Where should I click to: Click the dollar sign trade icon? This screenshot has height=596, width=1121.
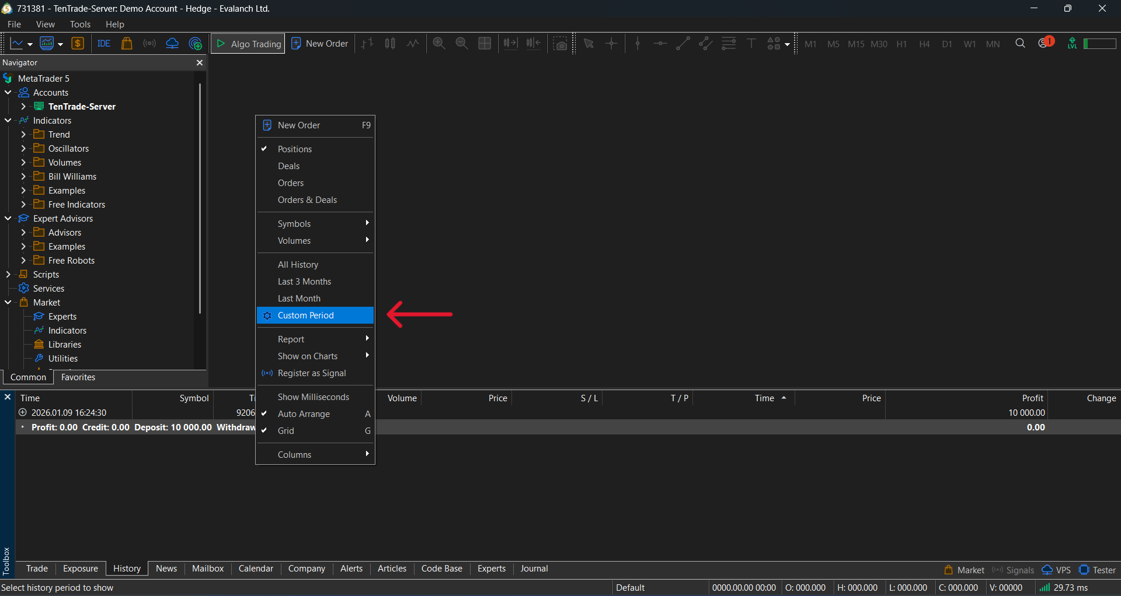[78, 44]
